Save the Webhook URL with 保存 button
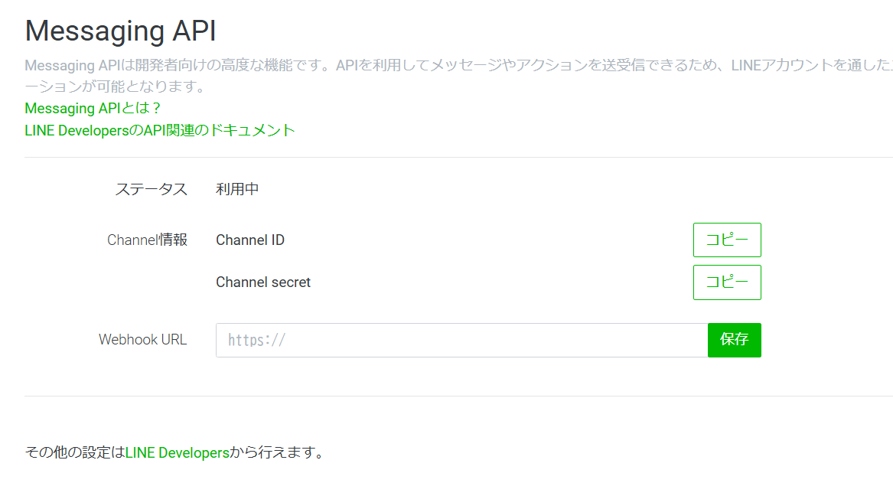Image resolution: width=893 pixels, height=483 pixels. pos(735,340)
